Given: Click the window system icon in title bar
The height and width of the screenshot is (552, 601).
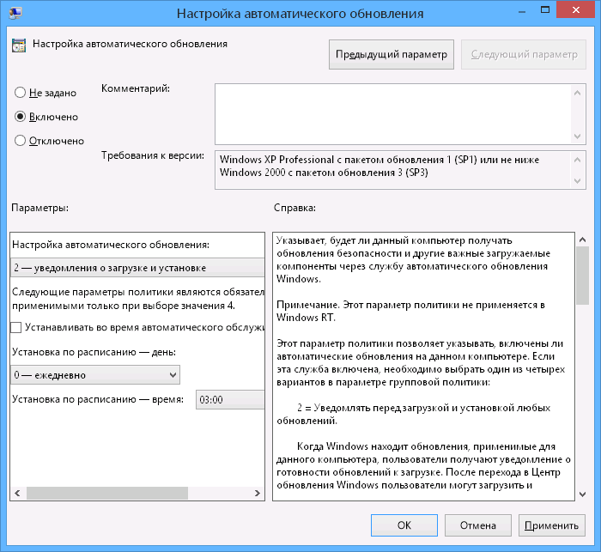Looking at the screenshot, I should 15,14.
